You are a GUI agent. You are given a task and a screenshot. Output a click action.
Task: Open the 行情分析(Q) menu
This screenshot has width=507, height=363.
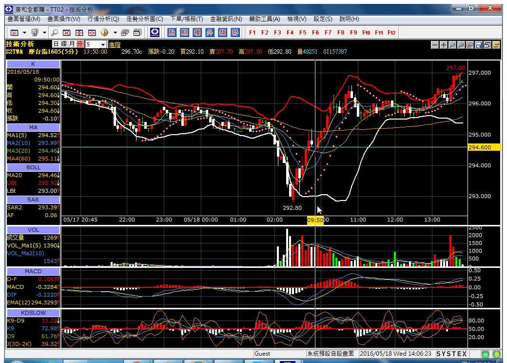click(x=103, y=19)
